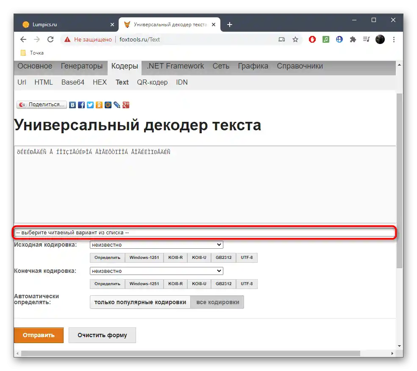Open the Точка bookmark folder

(32, 53)
